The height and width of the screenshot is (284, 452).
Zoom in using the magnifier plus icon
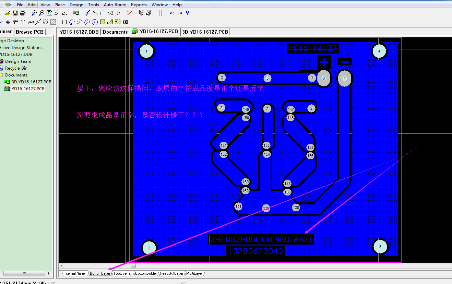click(34, 13)
